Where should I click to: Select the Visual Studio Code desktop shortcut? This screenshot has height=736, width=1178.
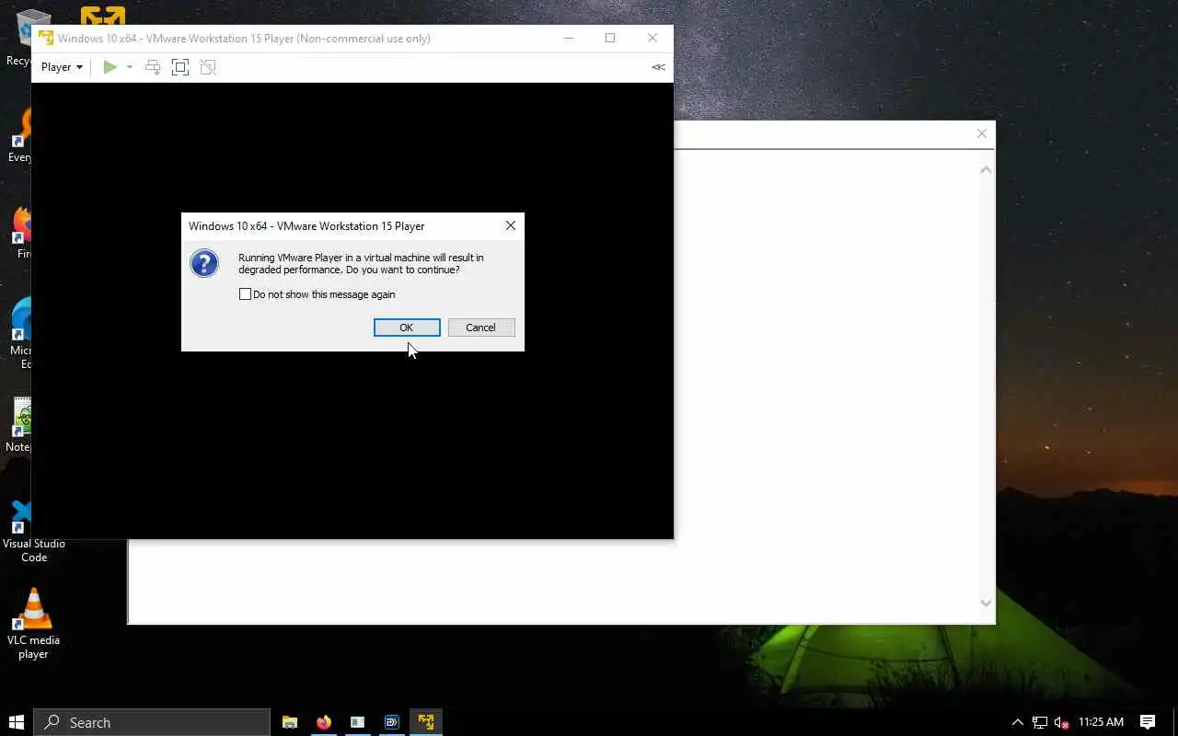tap(33, 530)
